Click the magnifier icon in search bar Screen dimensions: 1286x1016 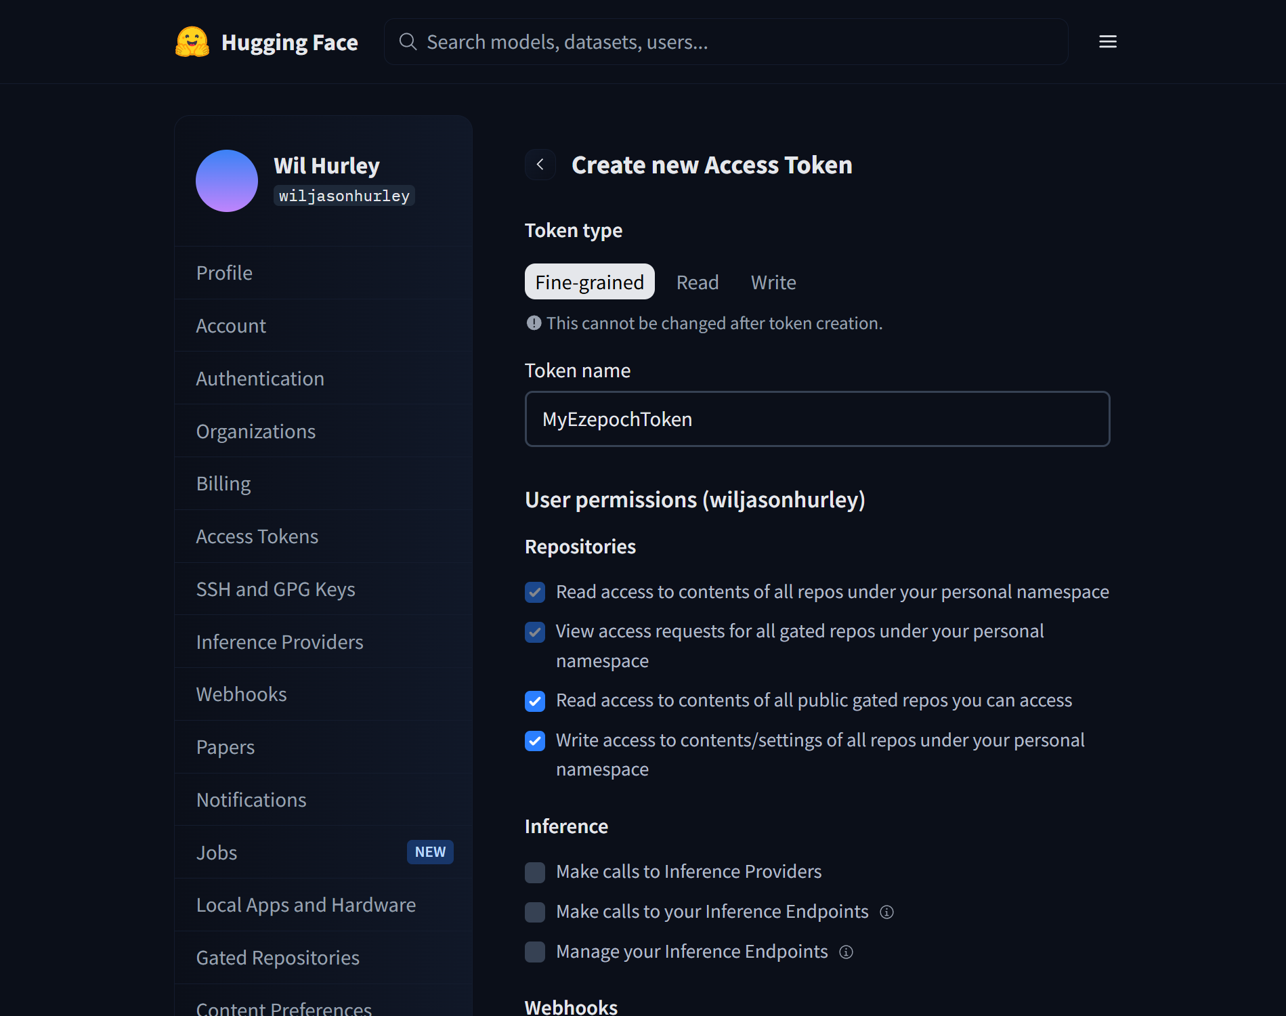tap(408, 41)
